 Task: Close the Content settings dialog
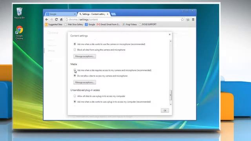170,34
